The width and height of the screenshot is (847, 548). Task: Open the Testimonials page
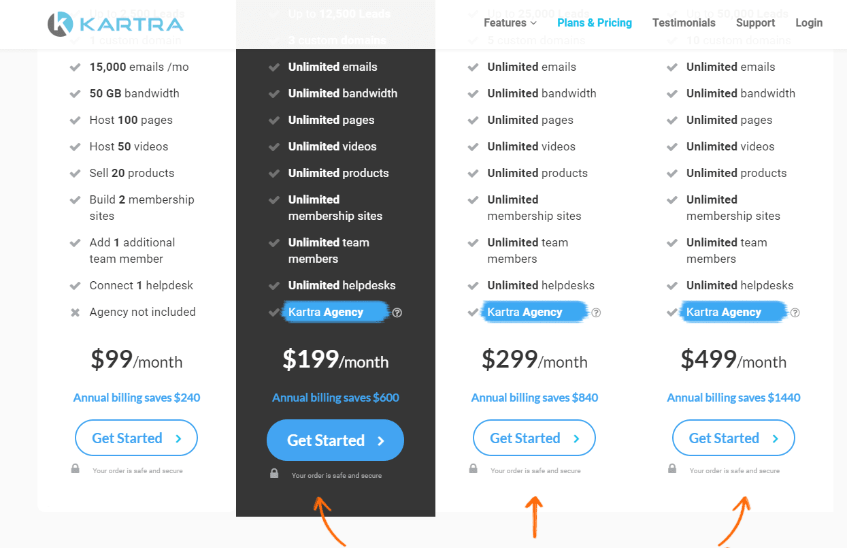684,23
